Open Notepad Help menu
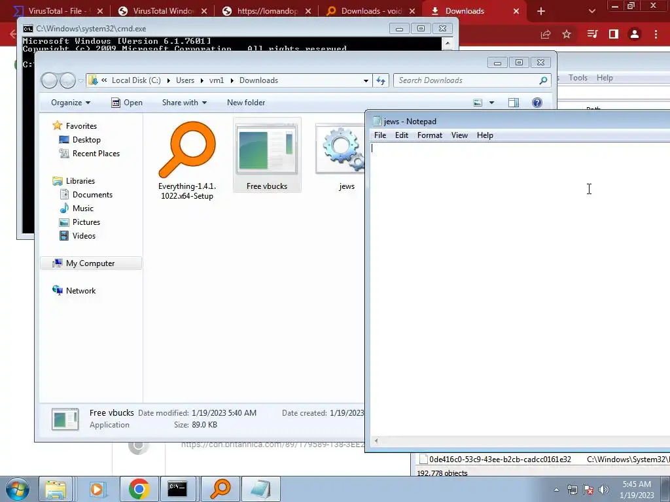Viewport: 670px width, 502px height. 485,135
